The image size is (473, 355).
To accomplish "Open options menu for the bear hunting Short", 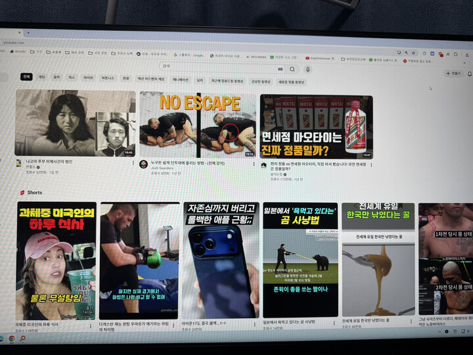I will tap(336, 323).
